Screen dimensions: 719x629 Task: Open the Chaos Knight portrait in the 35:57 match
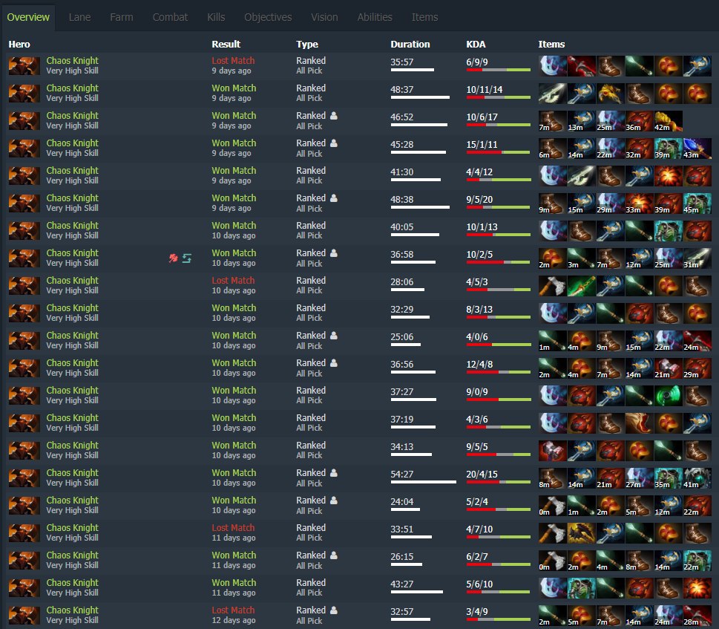click(24, 65)
